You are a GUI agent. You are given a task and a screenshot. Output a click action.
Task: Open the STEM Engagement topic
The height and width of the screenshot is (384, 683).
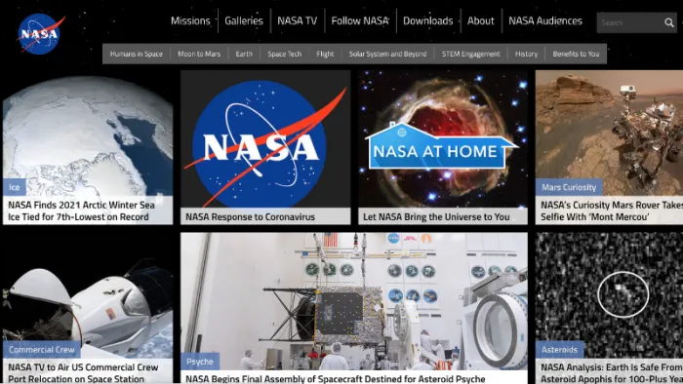[471, 54]
